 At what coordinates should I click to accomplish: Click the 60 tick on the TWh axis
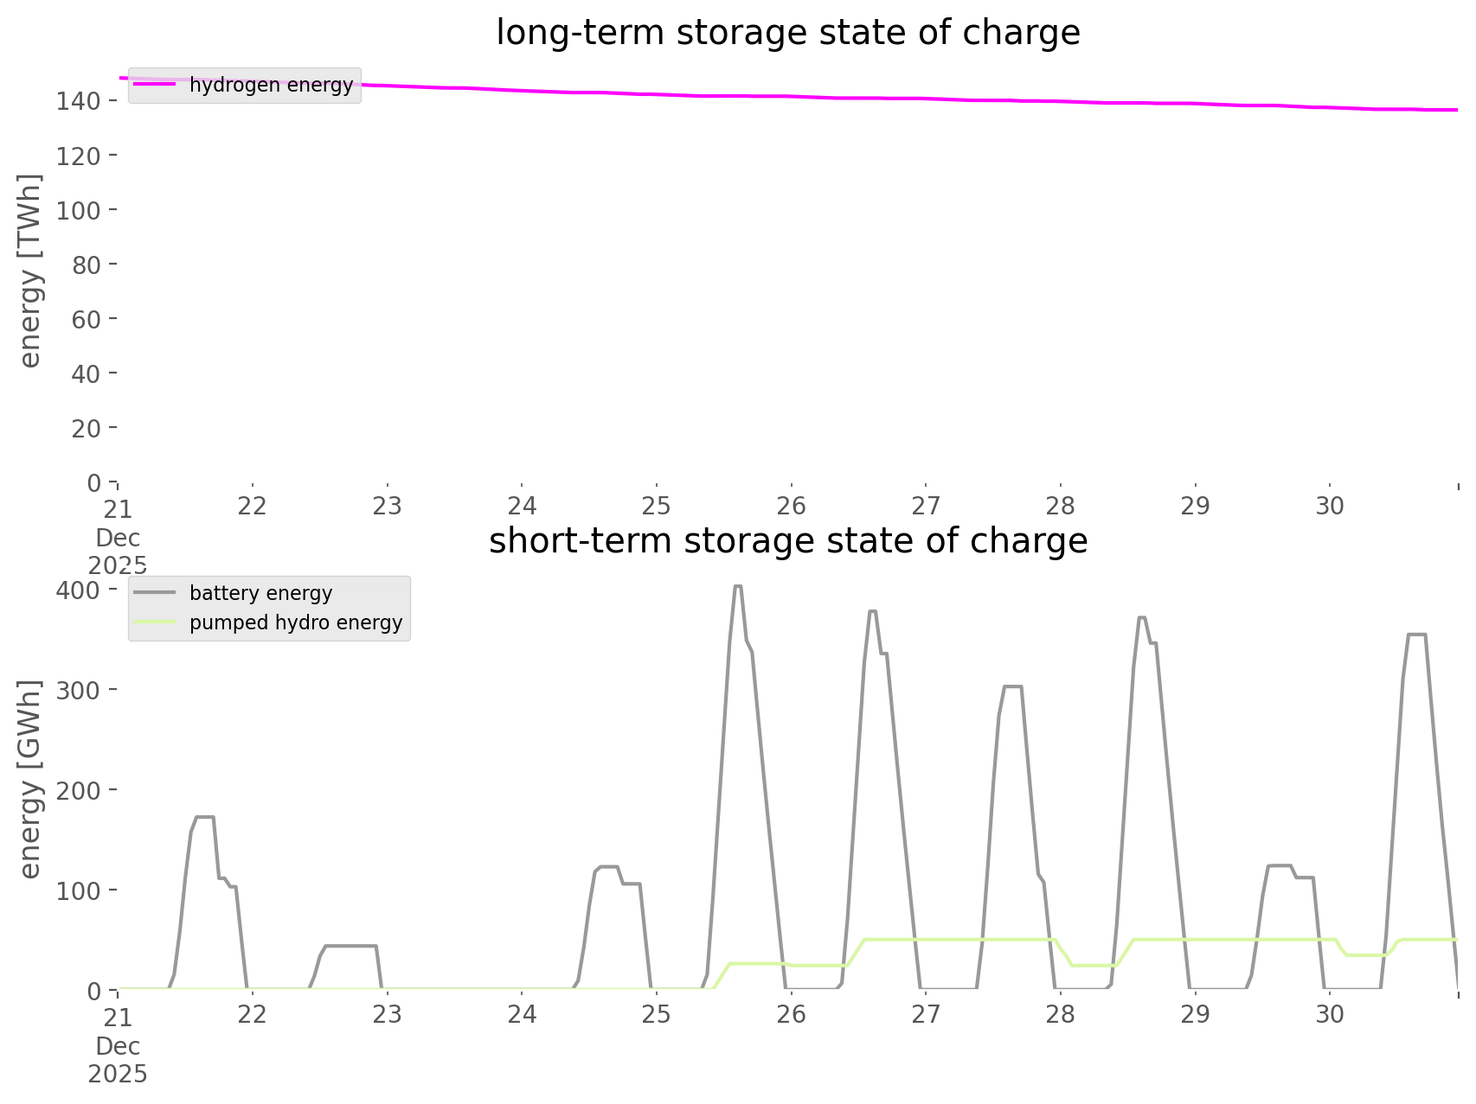[x=86, y=319]
